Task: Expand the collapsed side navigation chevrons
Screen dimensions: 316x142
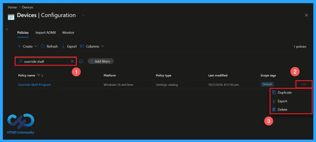Action: click(x=7, y=29)
